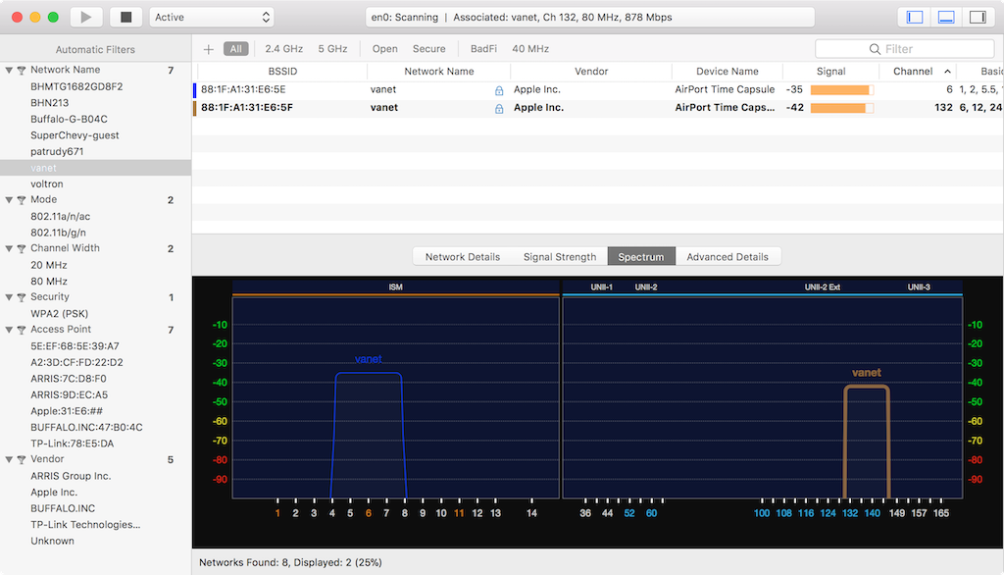Select Apple:31:E6:## access point filter

point(67,411)
